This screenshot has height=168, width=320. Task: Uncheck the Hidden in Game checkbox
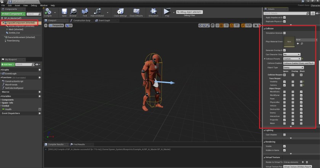pyautogui.click(x=284, y=150)
